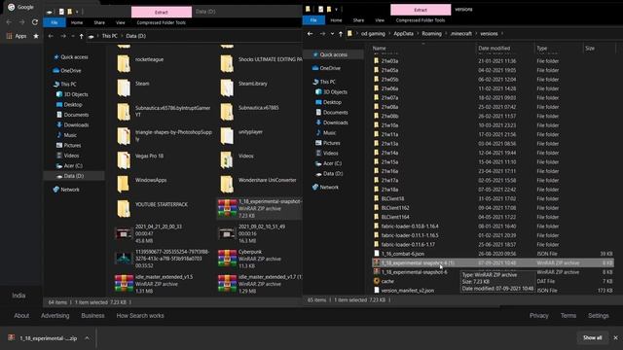Image resolution: width=623 pixels, height=350 pixels.
Task: Click Back arrow in versions window
Action: click(x=311, y=34)
